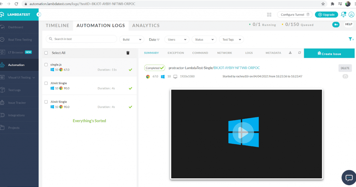
Task: Switch to the Timeline tab
Action: pyautogui.click(x=57, y=25)
